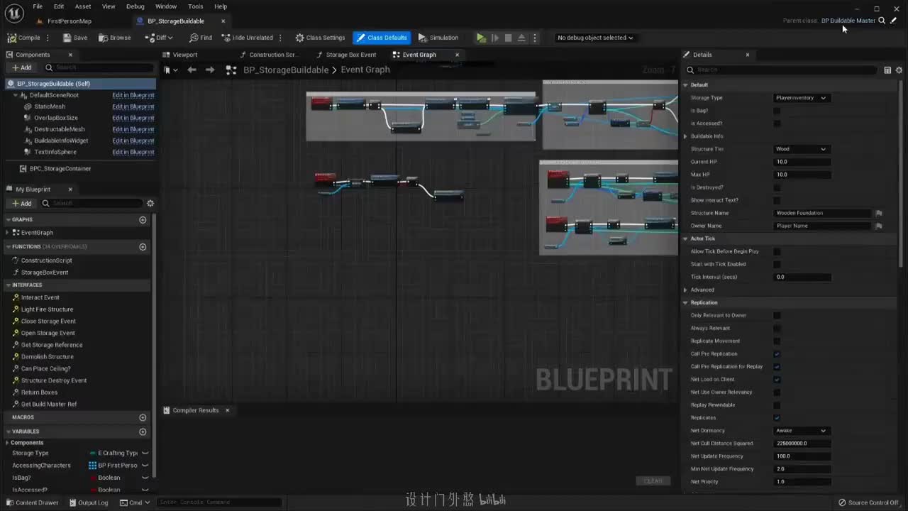The height and width of the screenshot is (511, 908).
Task: Open Find in blueprint
Action: (201, 38)
